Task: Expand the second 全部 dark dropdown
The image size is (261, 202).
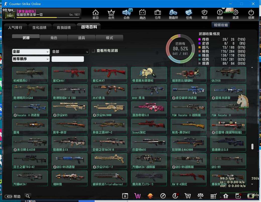Action: tap(70, 52)
